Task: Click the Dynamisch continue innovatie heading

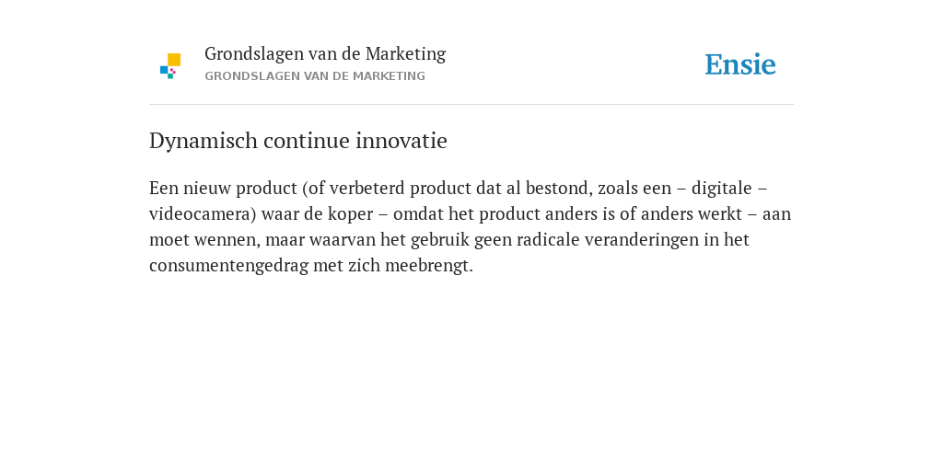Action: [x=298, y=141]
